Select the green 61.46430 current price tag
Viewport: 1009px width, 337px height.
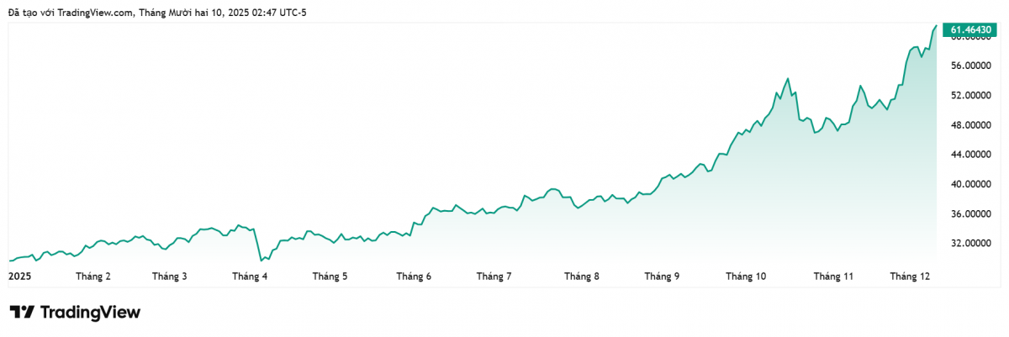971,30
